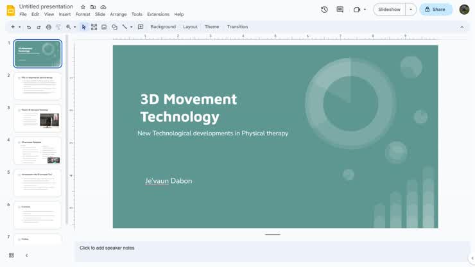Select slide 6 thumbnail
The image size is (475, 267).
click(x=38, y=215)
